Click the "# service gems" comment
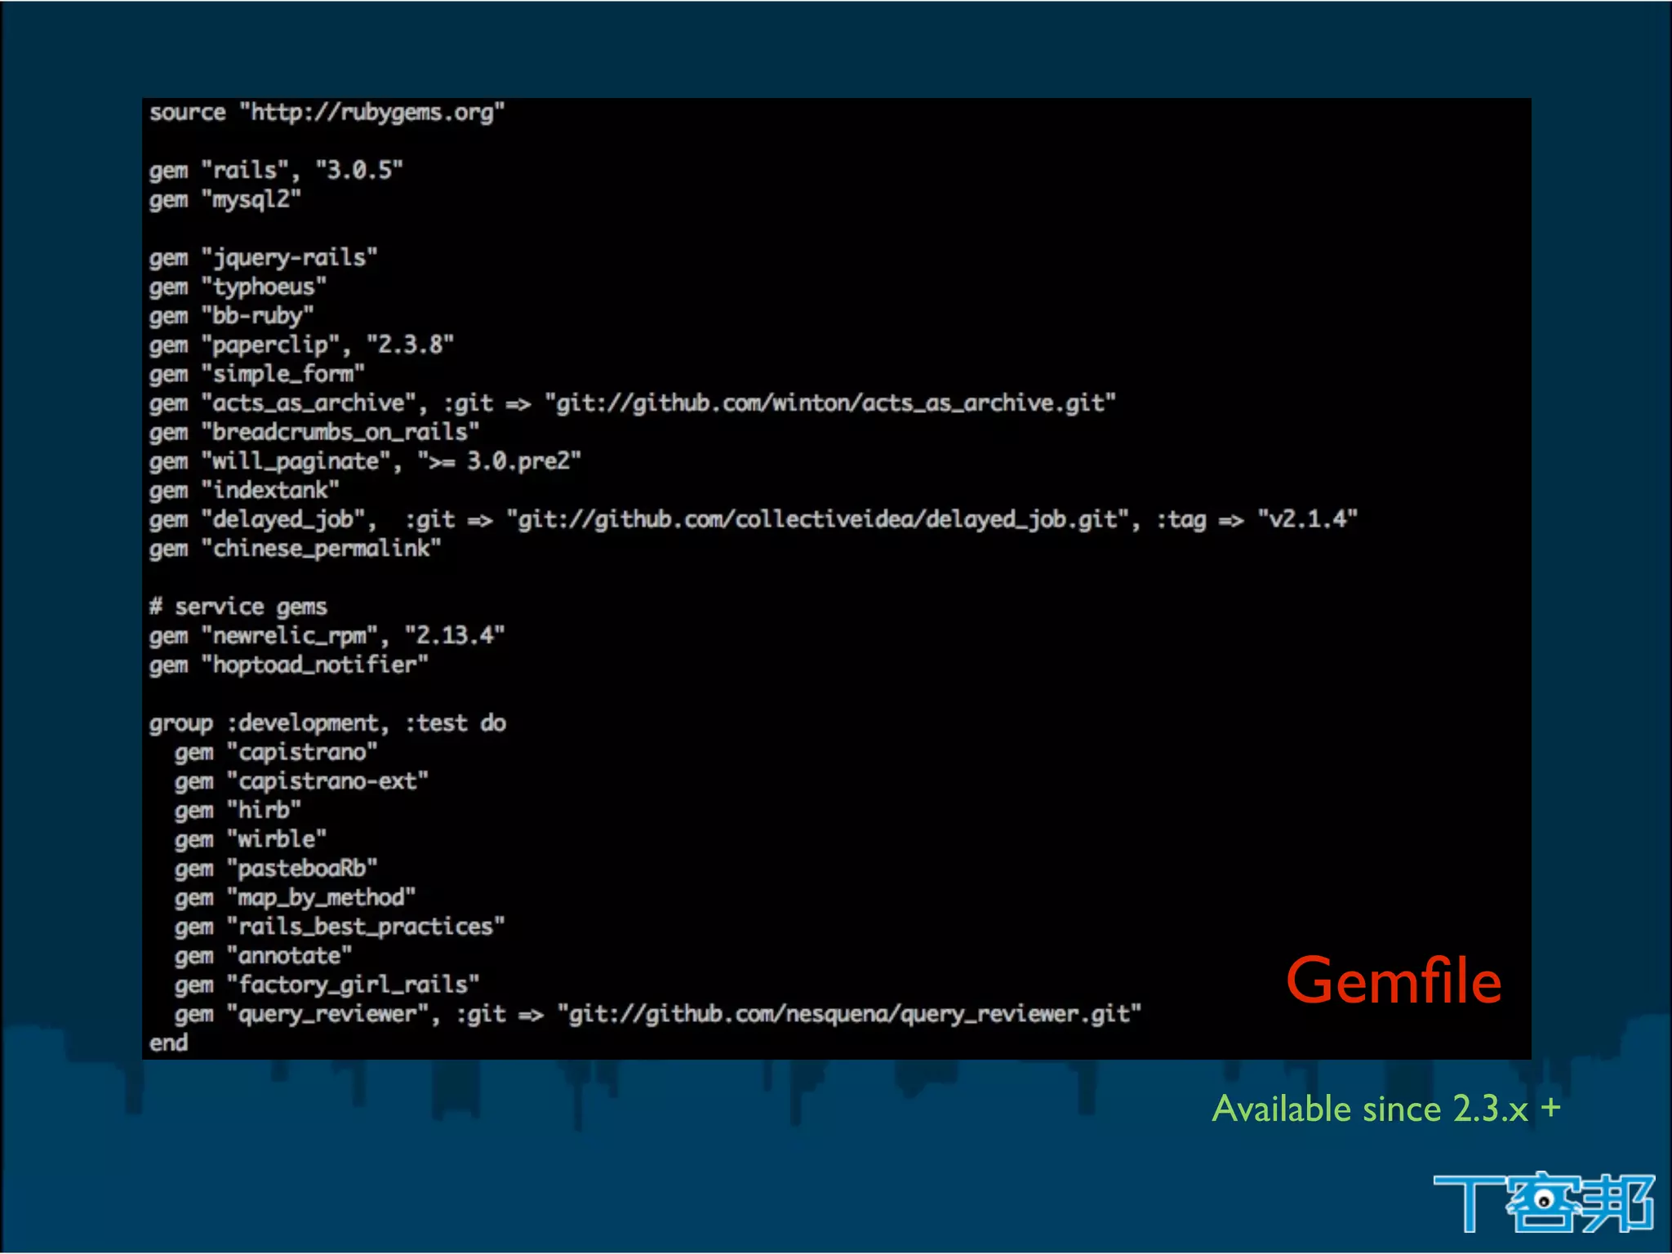Screen dimensions: 1672x1254 pos(238,607)
